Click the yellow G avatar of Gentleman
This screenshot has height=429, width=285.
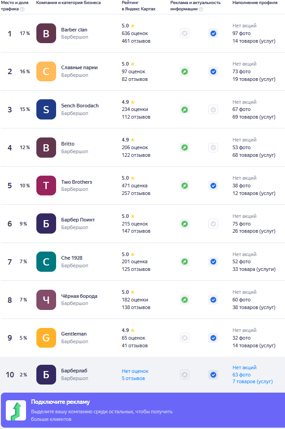(46, 338)
